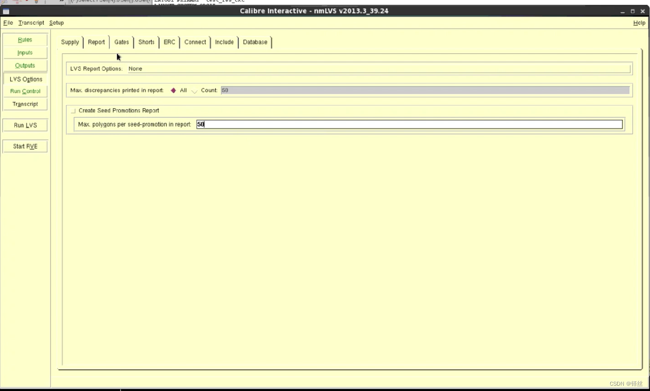Select LVS Options in the sidebar
Viewport: 650px width, 391px height.
tap(25, 79)
